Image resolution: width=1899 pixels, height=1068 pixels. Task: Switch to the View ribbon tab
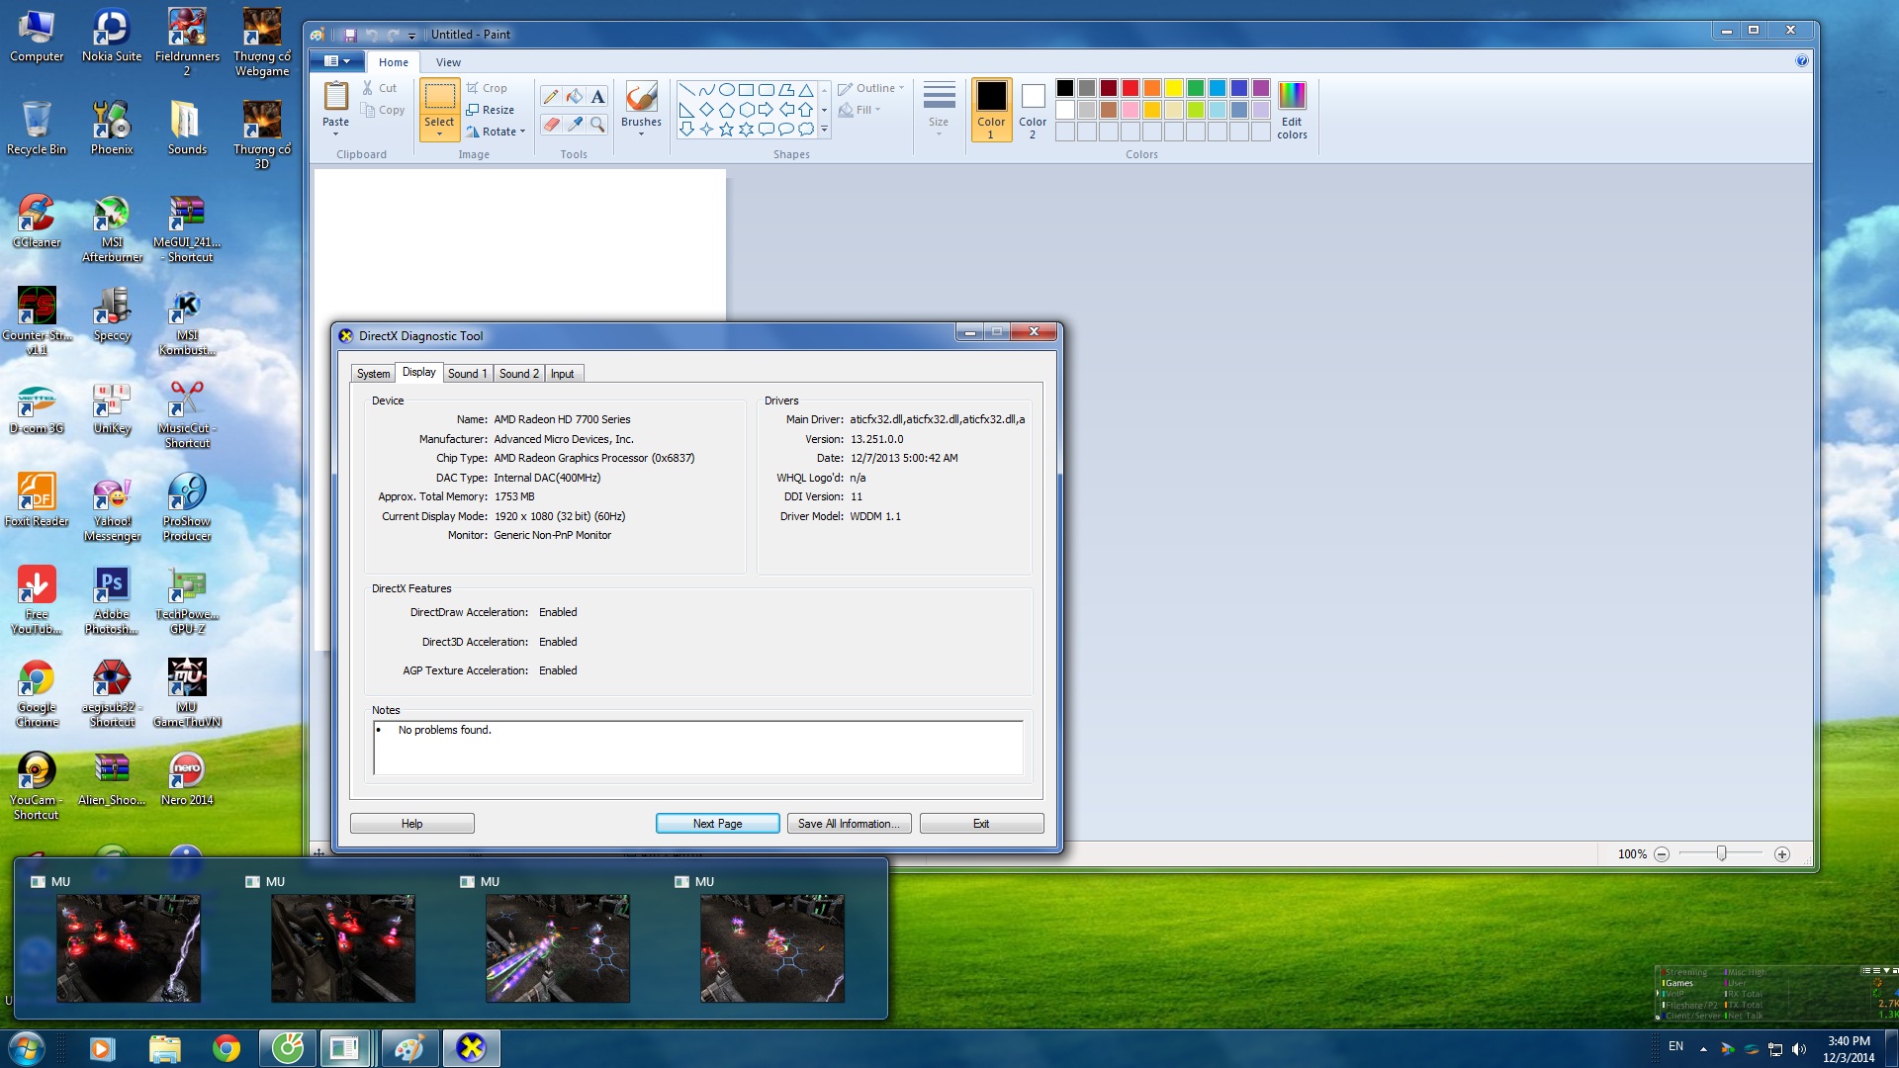[448, 62]
